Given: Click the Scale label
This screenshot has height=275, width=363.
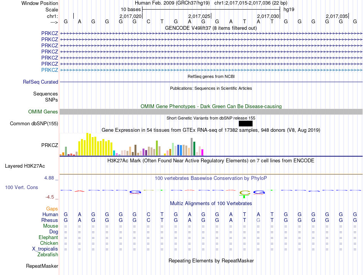Looking at the screenshot, I should (52, 10).
